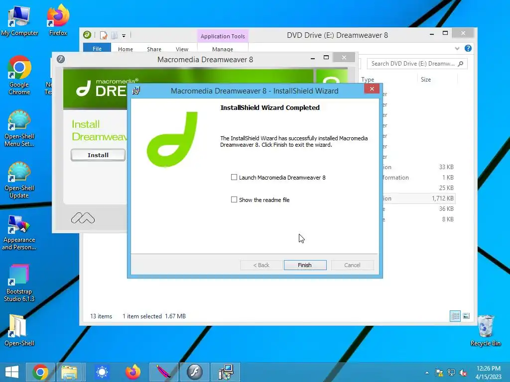Open the Windows Start button
Screen dimensions: 510x382
(x=12, y=372)
